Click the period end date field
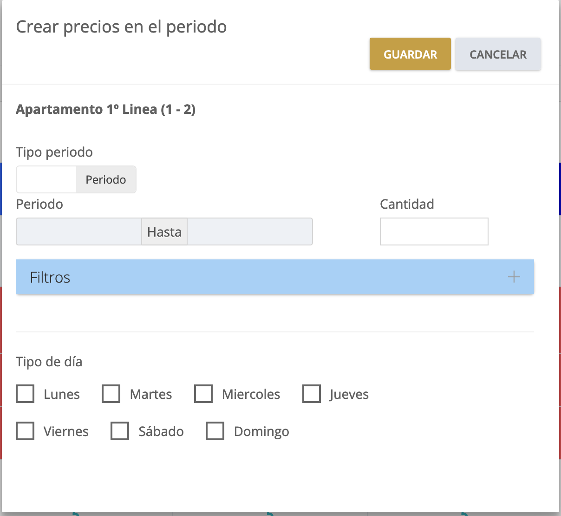Viewport: 561px width, 516px height. coord(250,232)
